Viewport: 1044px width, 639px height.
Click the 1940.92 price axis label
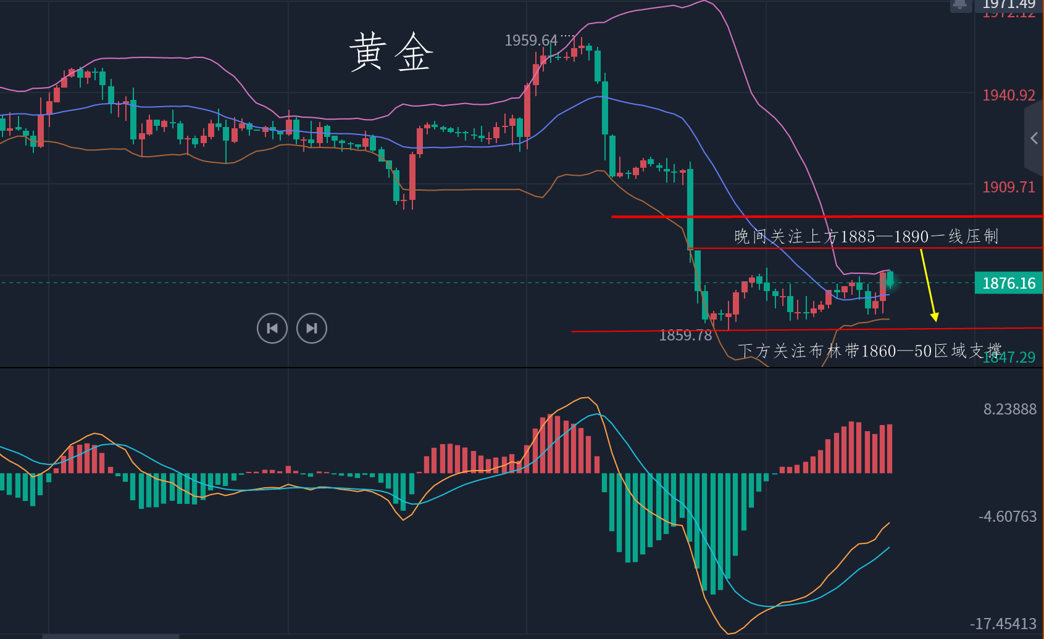click(x=1008, y=95)
